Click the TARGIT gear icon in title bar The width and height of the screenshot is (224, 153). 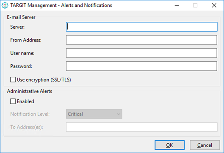pyautogui.click(x=5, y=5)
